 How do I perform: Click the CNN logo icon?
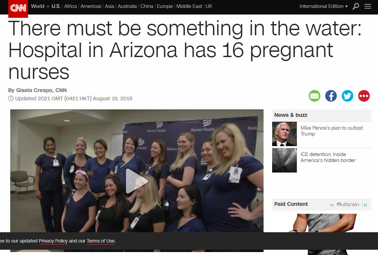point(18,9)
